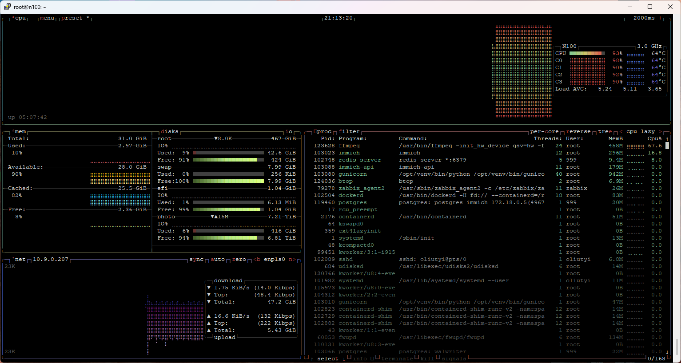Switch to next sort column with right arrow
Viewport: 681px width, 363px height.
[x=660, y=132]
